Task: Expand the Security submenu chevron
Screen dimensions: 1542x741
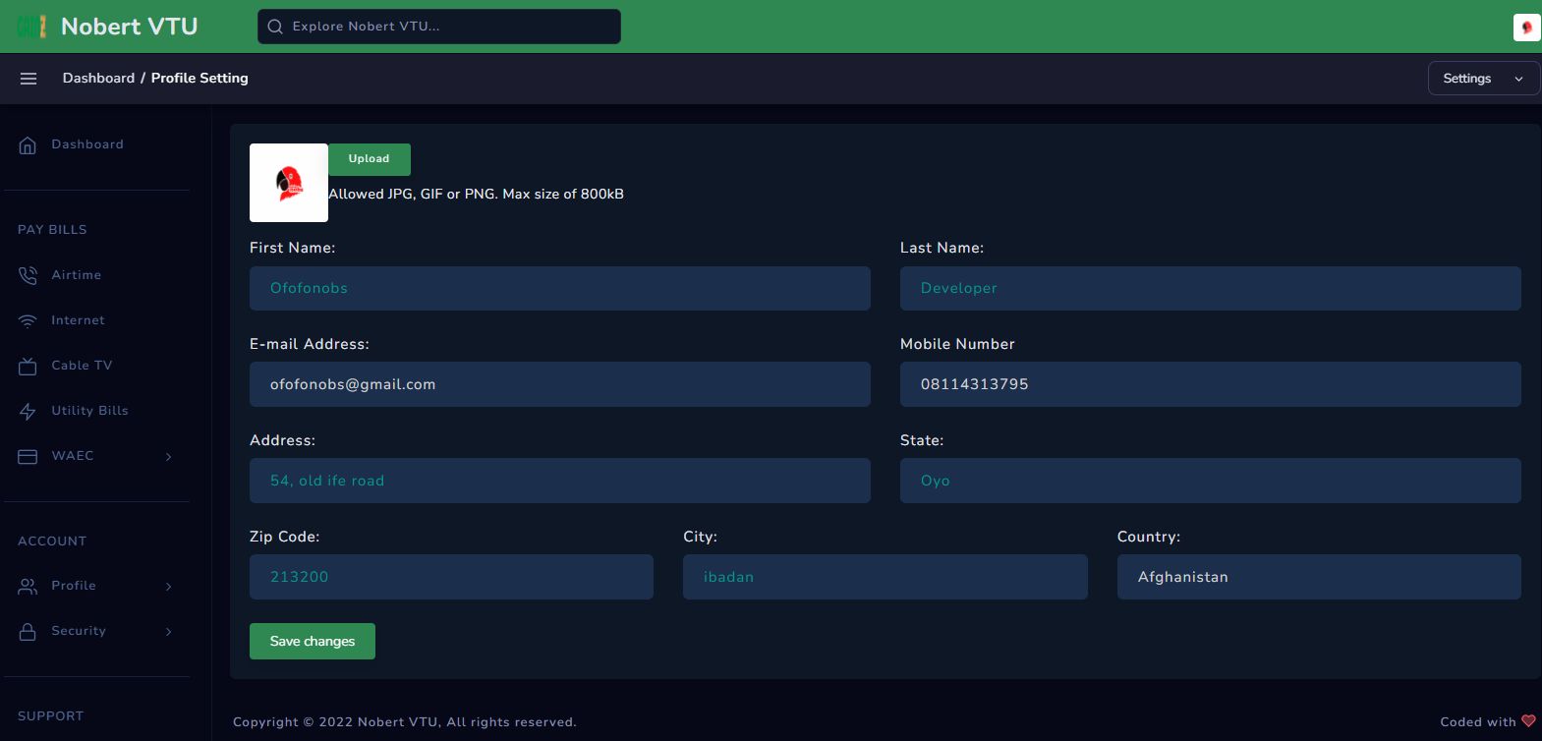Action: (169, 632)
